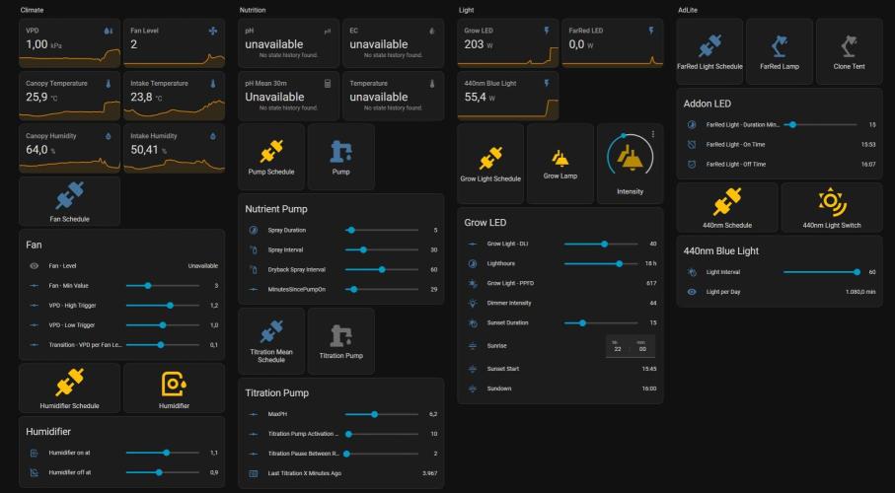Toggle the Grow Light Schedule button
The width and height of the screenshot is (895, 493).
tap(490, 164)
